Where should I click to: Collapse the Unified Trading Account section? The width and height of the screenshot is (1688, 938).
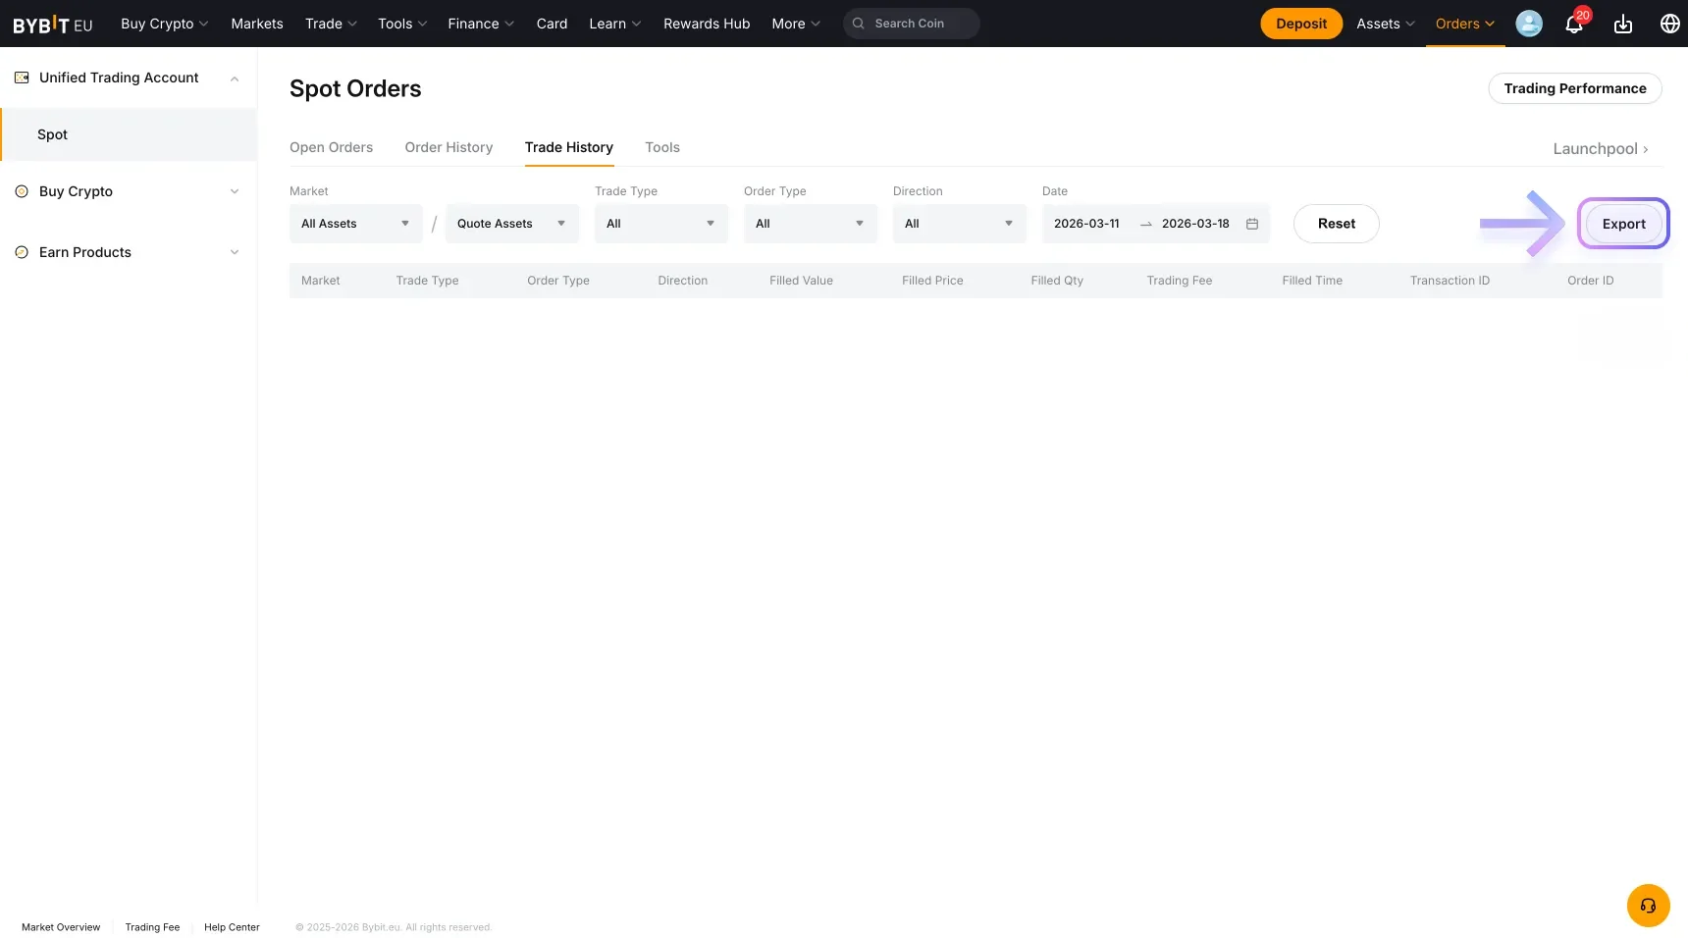[x=235, y=78]
